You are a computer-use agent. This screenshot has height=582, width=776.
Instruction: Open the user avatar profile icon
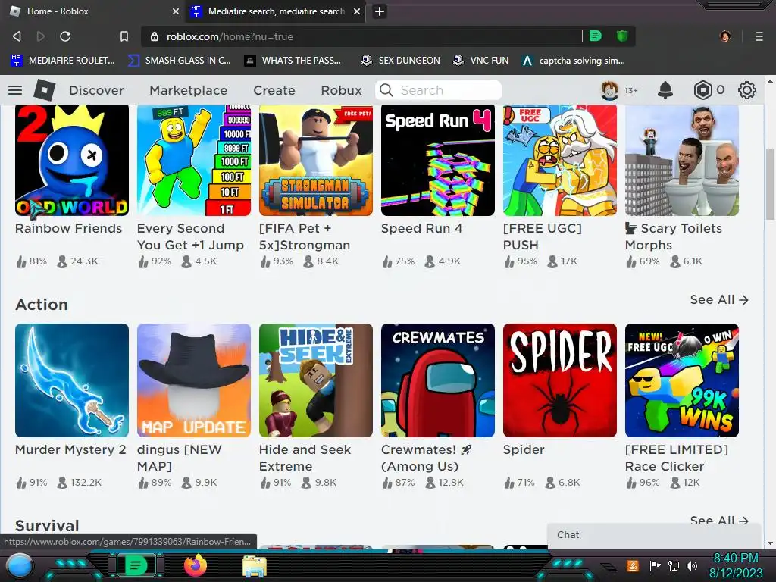click(610, 90)
